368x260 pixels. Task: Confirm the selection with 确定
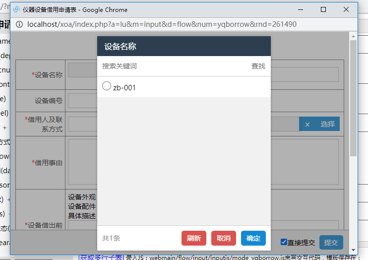tap(253, 238)
